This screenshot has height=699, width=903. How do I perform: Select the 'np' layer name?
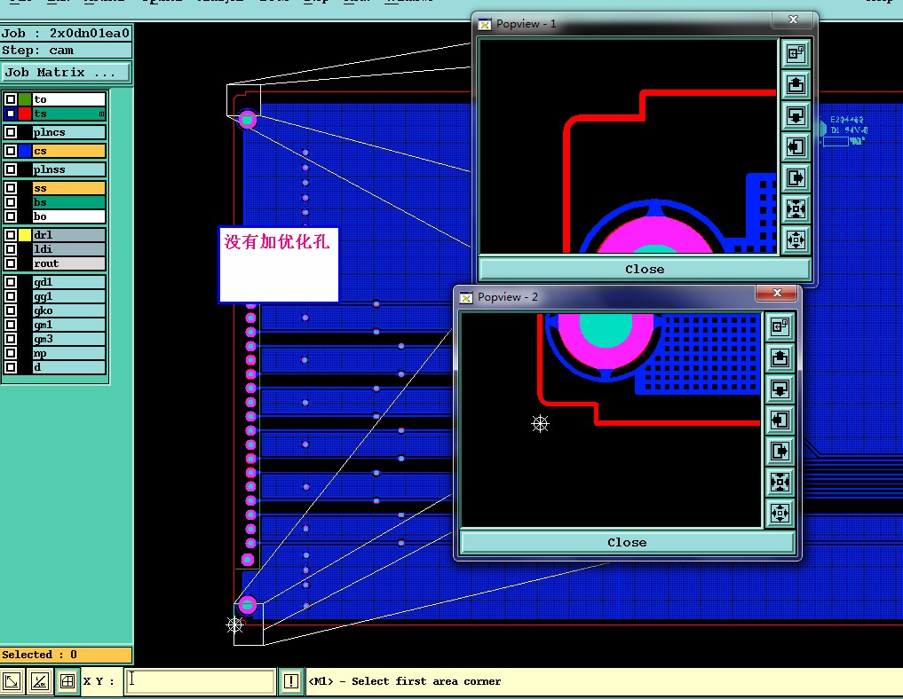68,354
